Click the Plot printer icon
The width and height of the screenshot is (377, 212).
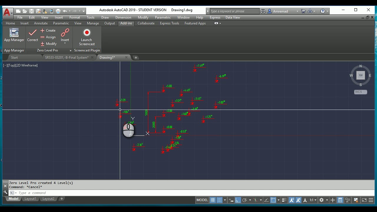[x=58, y=11]
